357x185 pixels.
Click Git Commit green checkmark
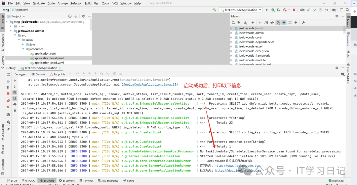315,10
